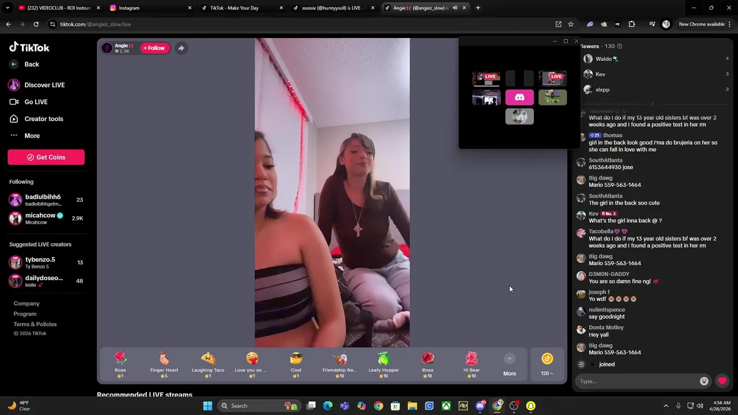Share the live stream via arrow icon
This screenshot has width=738, height=415.
(x=181, y=48)
